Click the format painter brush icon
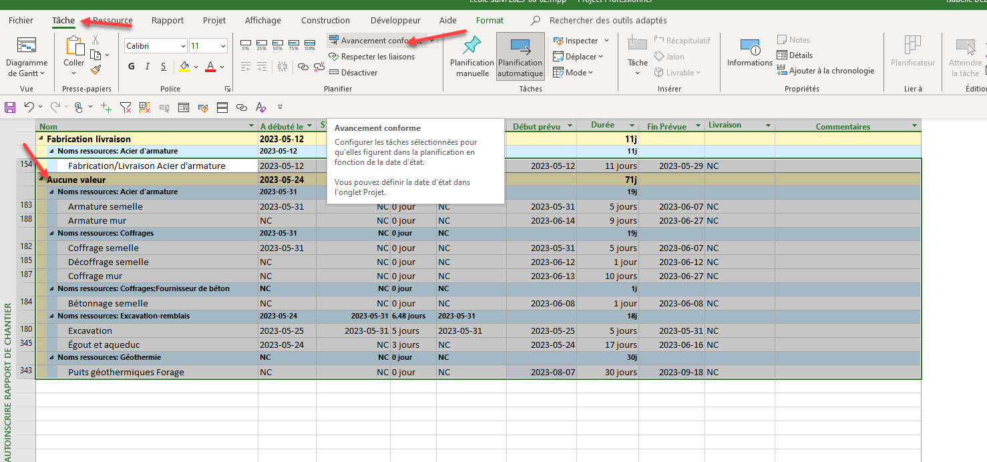Image resolution: width=987 pixels, height=462 pixels. pos(96,69)
